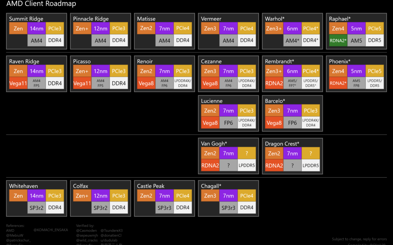Click the RDNA2 tile in Rembrandt
Viewport: 393px width, 245px height.
(274, 83)
